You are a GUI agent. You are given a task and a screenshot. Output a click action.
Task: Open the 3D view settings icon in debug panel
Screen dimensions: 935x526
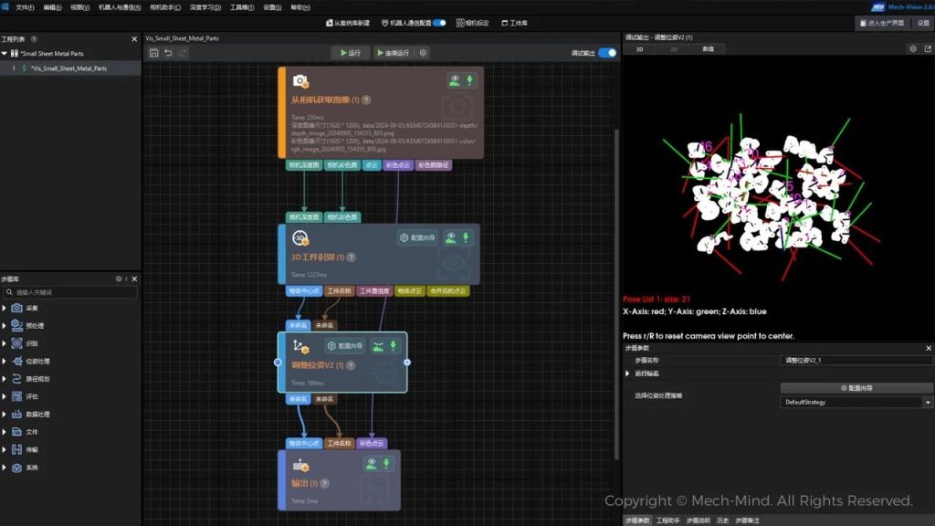(913, 48)
